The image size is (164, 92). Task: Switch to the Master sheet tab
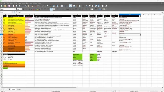coord(14,89)
